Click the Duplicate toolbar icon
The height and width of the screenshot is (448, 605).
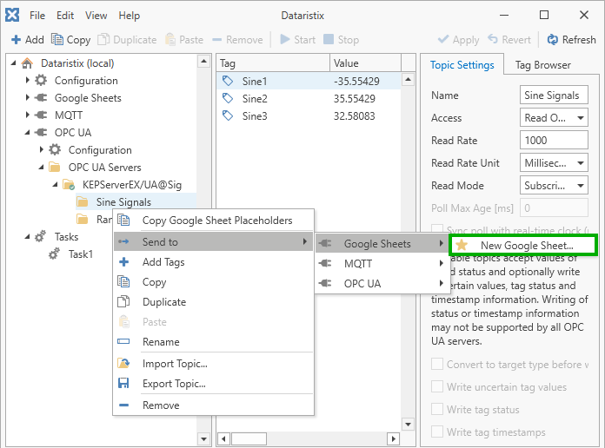[103, 39]
